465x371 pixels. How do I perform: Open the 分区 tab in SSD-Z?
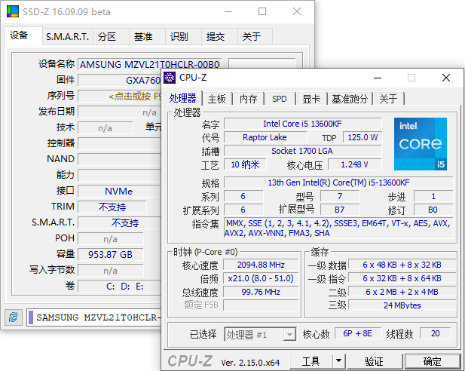[107, 36]
